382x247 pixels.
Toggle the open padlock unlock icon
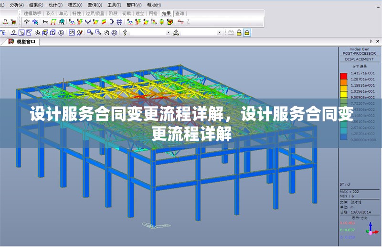[x=238, y=32]
